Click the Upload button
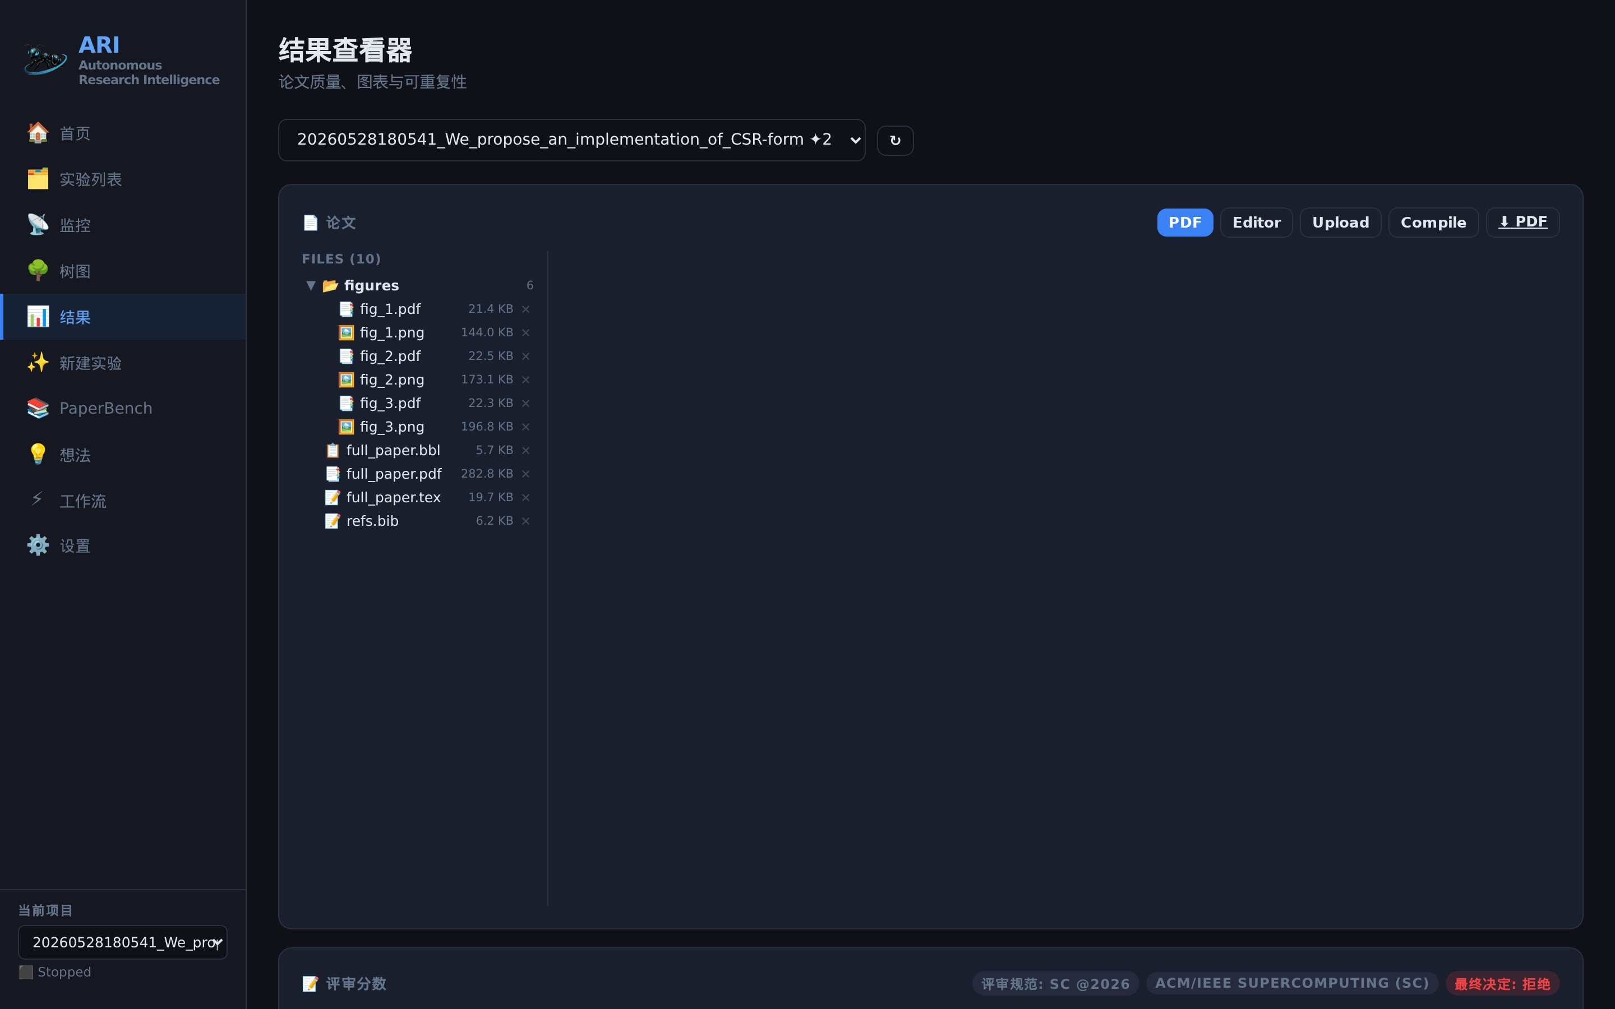This screenshot has height=1009, width=1615. point(1340,222)
